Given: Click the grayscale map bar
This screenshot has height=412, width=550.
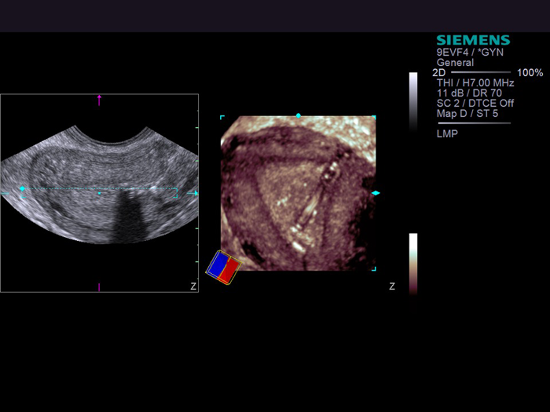Looking at the screenshot, I should [413, 101].
